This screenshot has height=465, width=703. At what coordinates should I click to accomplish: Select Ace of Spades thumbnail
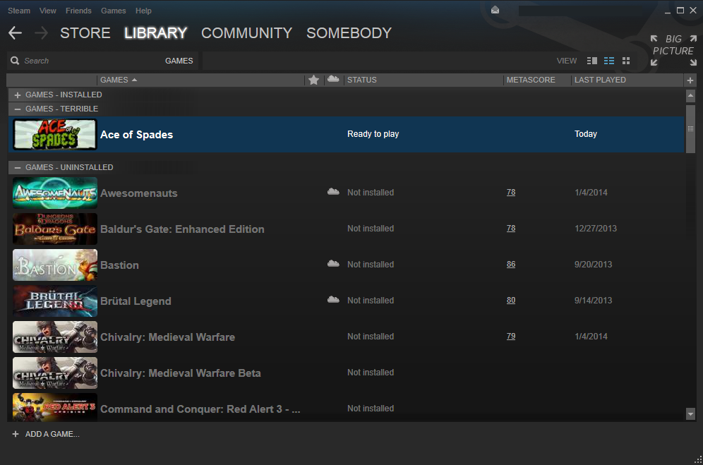coord(54,134)
